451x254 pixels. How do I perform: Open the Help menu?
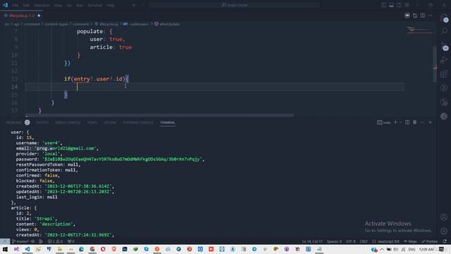click(x=111, y=5)
